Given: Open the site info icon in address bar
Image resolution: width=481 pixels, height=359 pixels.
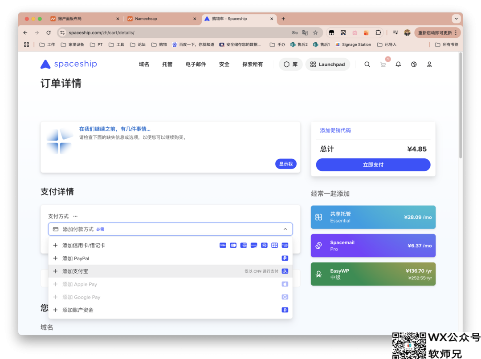Looking at the screenshot, I should (62, 32).
